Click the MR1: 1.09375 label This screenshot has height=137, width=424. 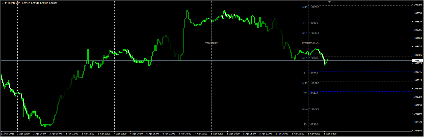tap(311, 33)
